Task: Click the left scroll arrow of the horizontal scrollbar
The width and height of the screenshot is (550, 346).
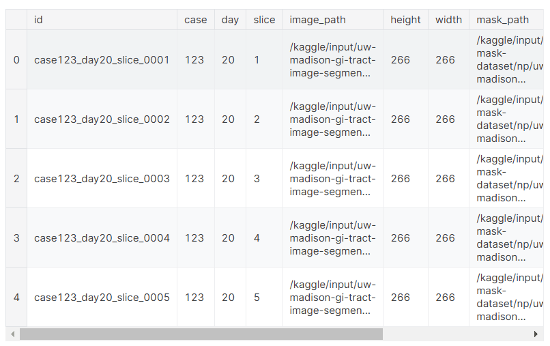Action: click(x=13, y=334)
